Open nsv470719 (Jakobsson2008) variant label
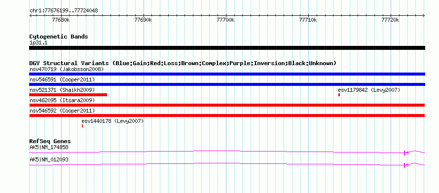 pos(67,69)
